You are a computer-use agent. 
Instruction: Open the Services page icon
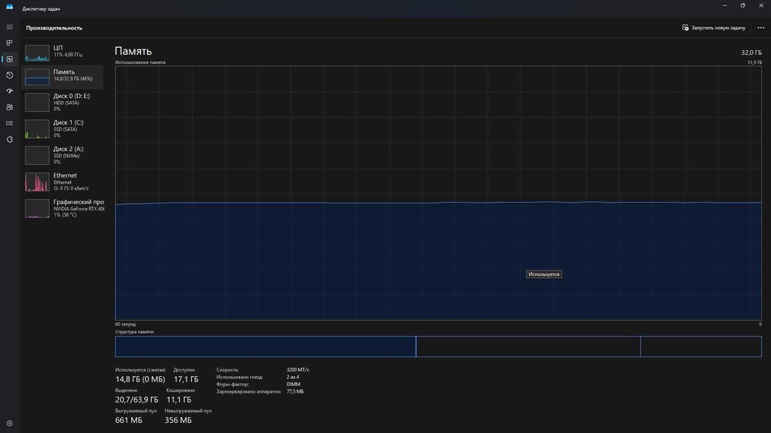(x=9, y=139)
